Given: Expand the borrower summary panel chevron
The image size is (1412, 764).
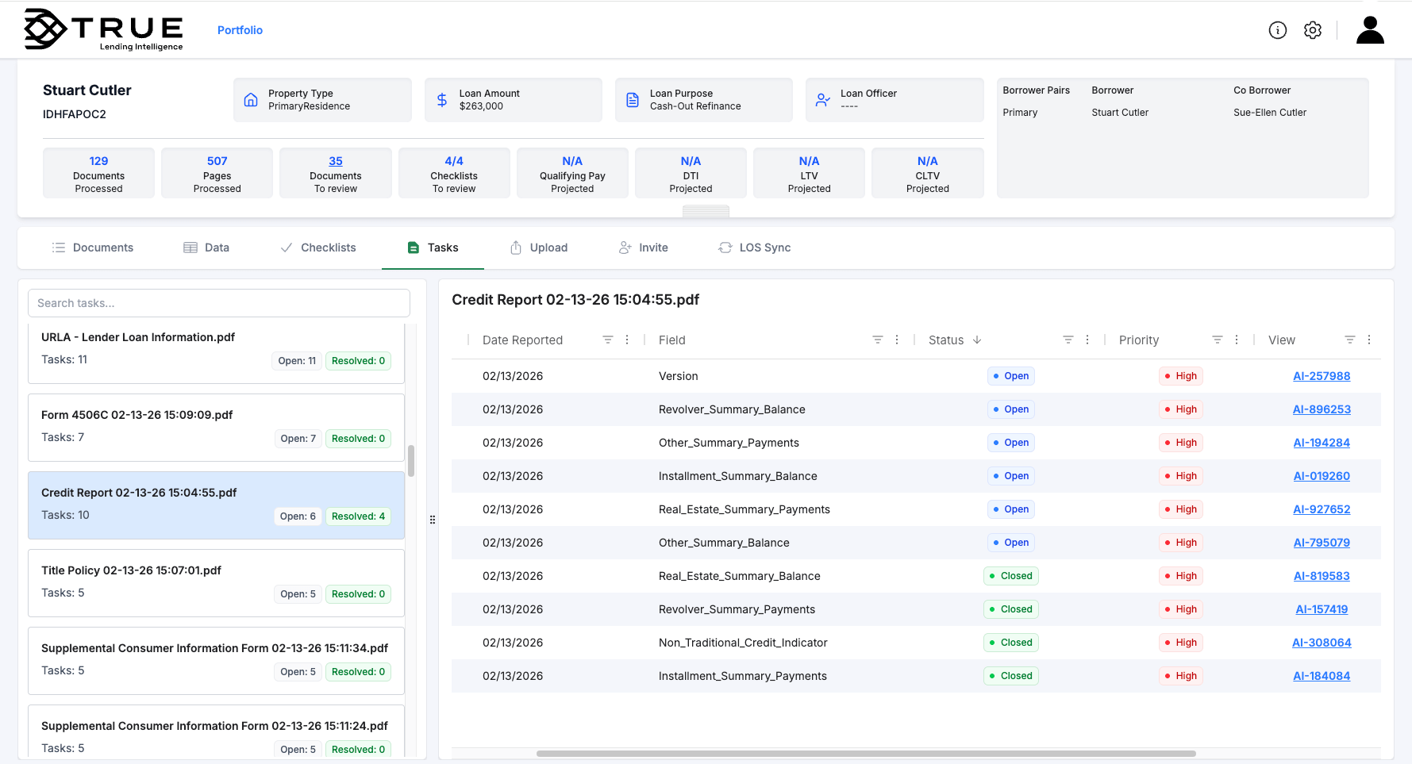Looking at the screenshot, I should pyautogui.click(x=705, y=212).
